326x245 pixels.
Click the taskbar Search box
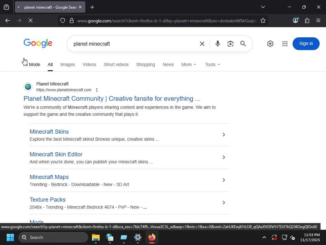coord(53,237)
